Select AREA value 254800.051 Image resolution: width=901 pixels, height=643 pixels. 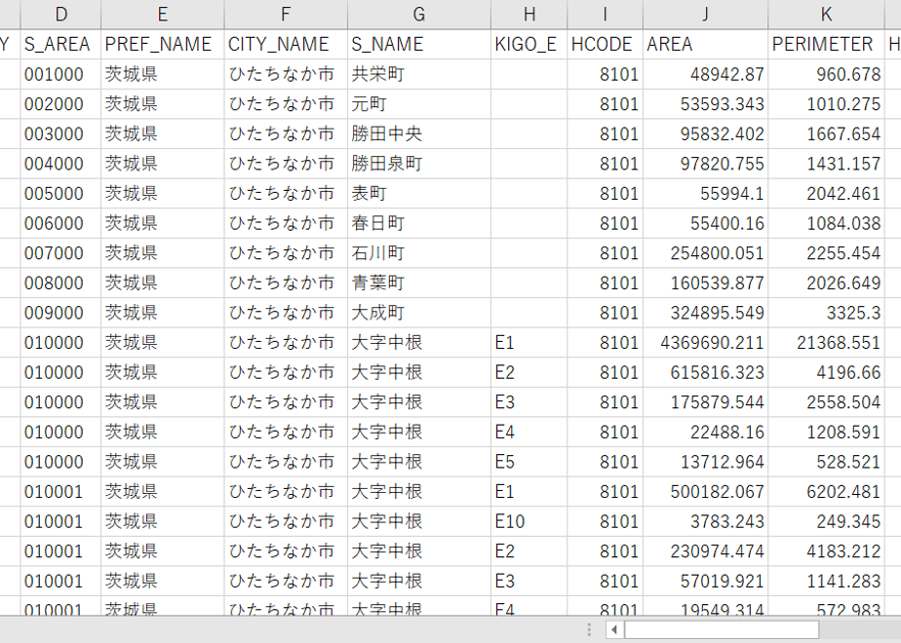point(705,253)
